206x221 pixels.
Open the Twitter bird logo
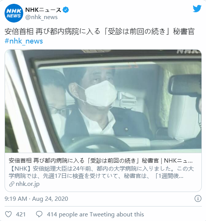(x=197, y=9)
